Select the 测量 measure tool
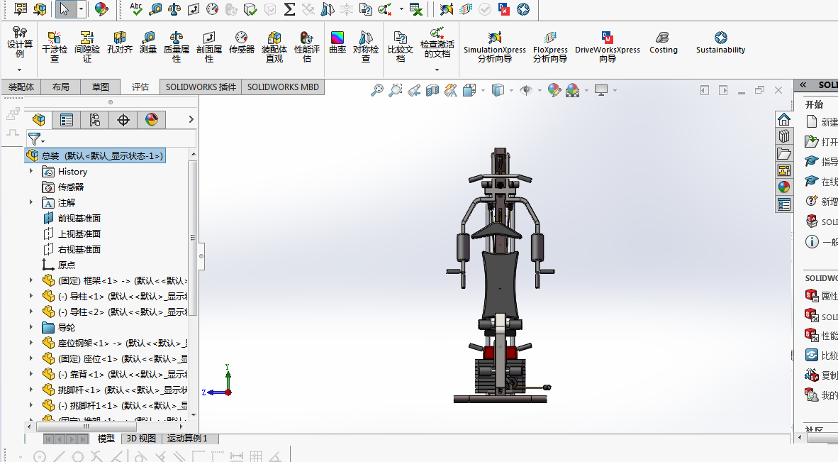The width and height of the screenshot is (838, 462). (x=148, y=43)
